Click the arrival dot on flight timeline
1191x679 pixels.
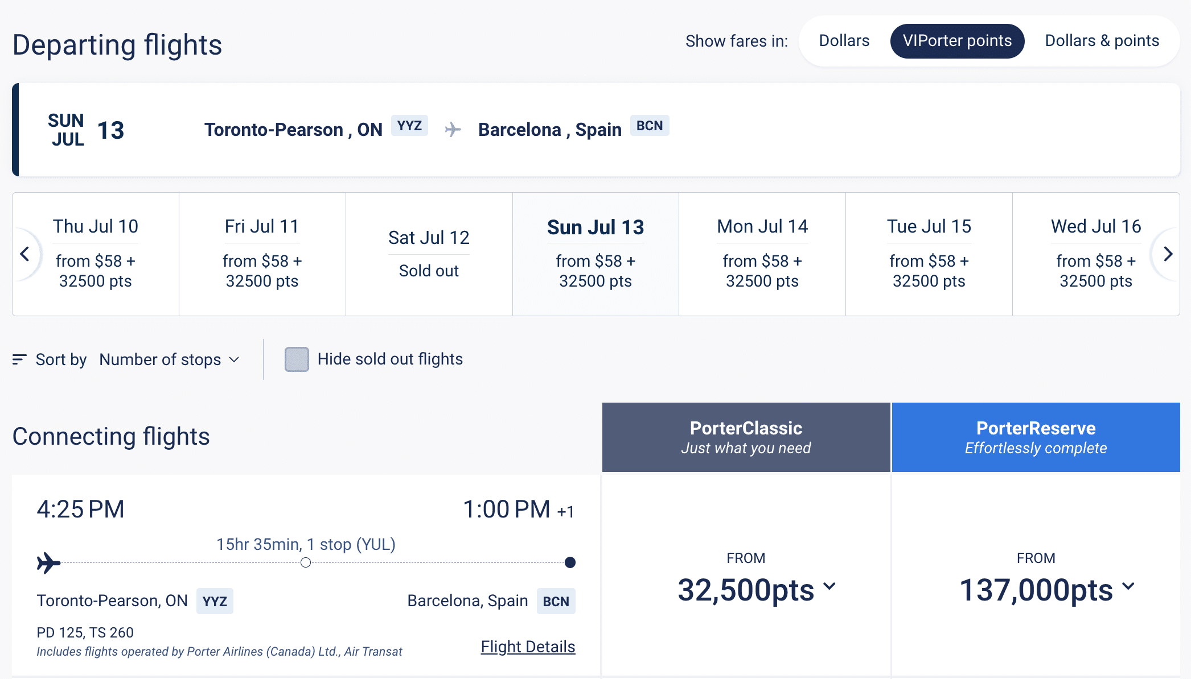570,562
